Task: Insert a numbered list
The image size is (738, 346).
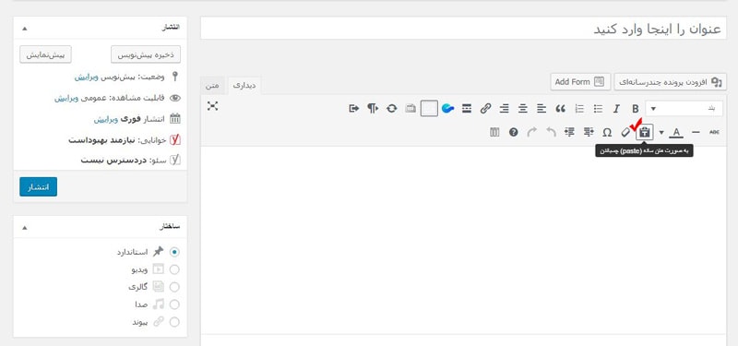Action: click(579, 109)
